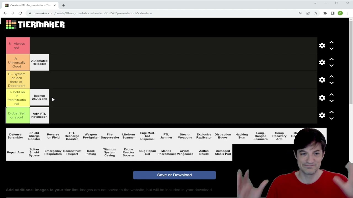Open settings gear for C tier row

pyautogui.click(x=322, y=98)
